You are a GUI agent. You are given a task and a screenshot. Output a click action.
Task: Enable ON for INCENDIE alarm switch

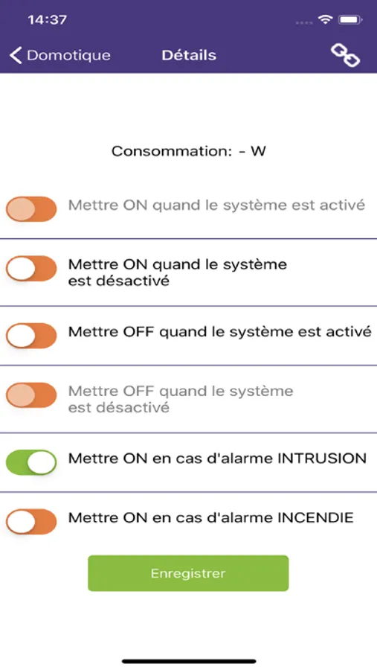31,521
